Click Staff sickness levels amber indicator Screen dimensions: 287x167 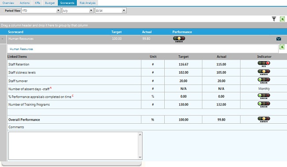pyautogui.click(x=264, y=72)
